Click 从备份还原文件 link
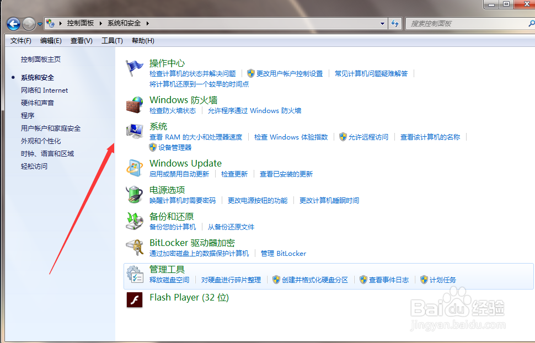Screen dimensions: 535x343 231,227
